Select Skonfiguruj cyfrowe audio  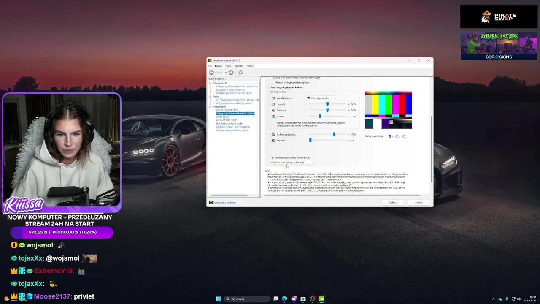(229, 124)
